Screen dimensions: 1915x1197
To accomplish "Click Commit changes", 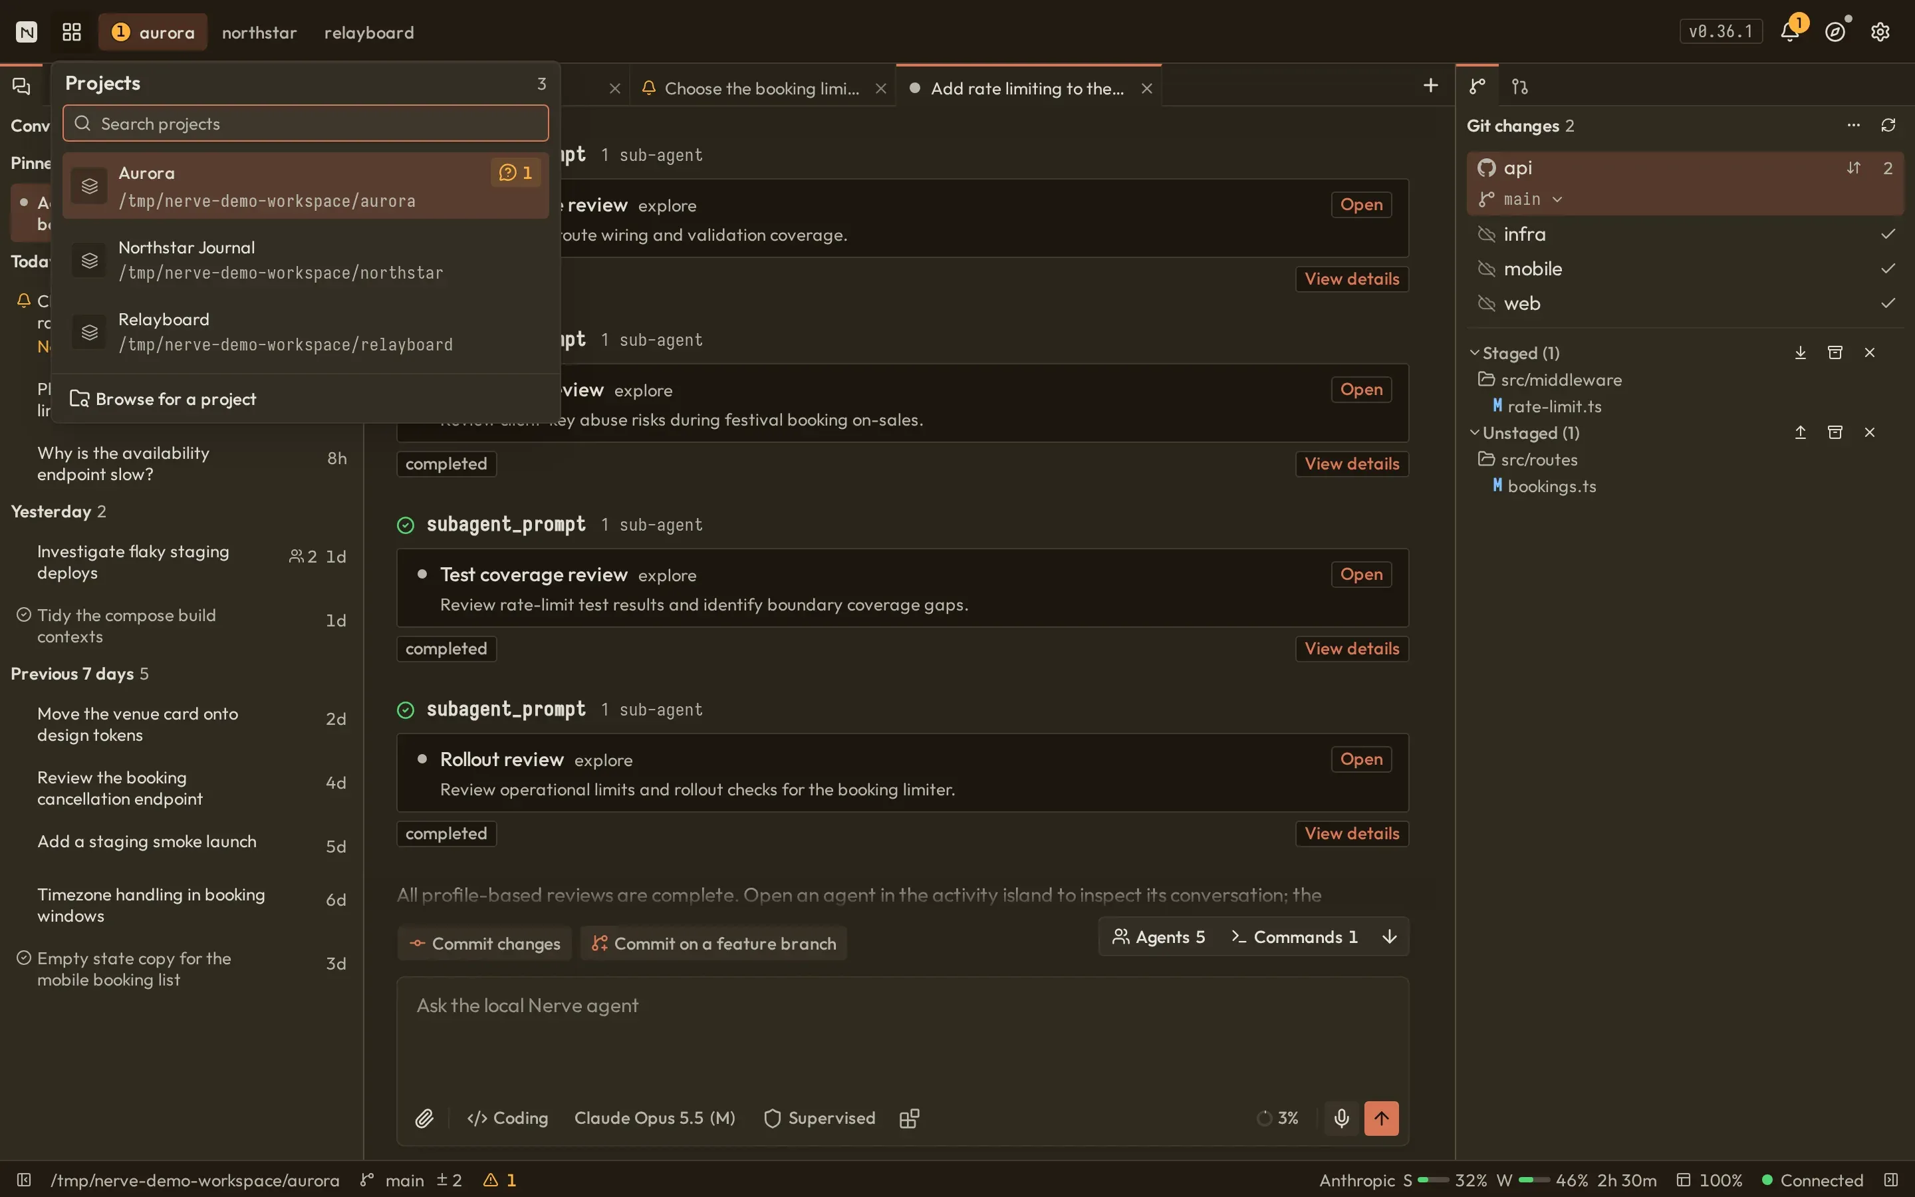I will pos(484,944).
